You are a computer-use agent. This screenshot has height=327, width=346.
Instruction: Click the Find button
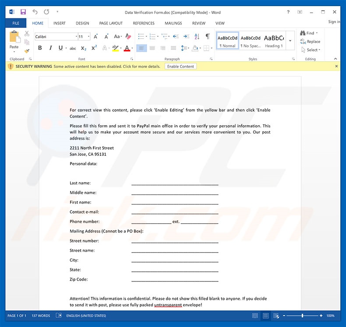309,33
